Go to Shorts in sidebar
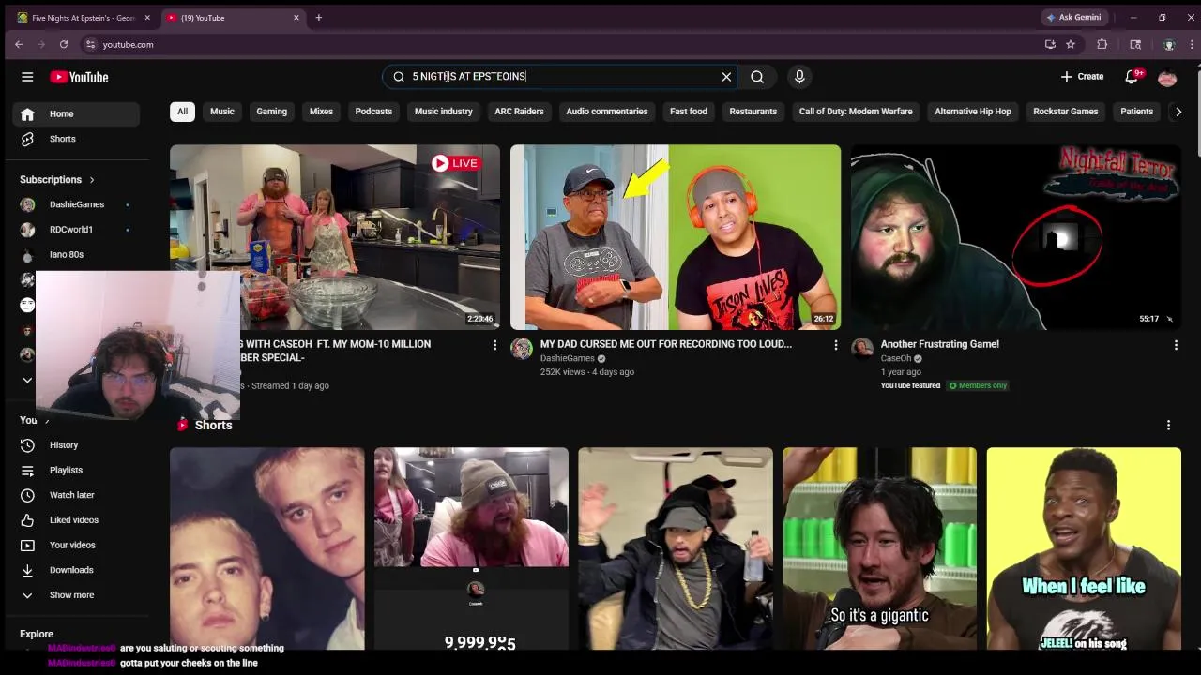The width and height of the screenshot is (1201, 675). pos(76,139)
